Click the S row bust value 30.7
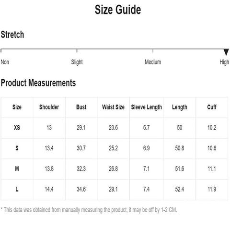Viewport: 230px width, 228px height. [81, 148]
